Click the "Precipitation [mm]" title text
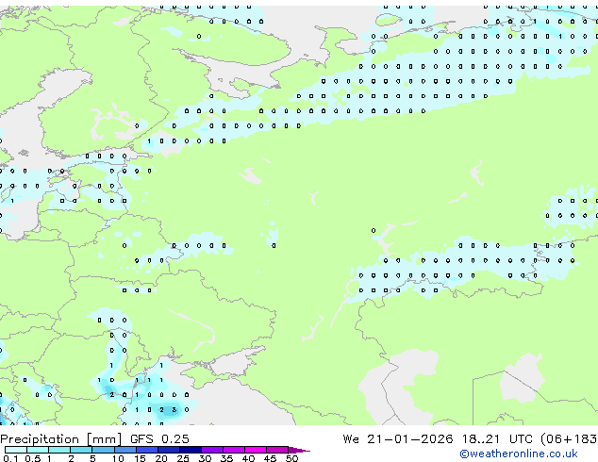598x462 pixels. point(61,439)
